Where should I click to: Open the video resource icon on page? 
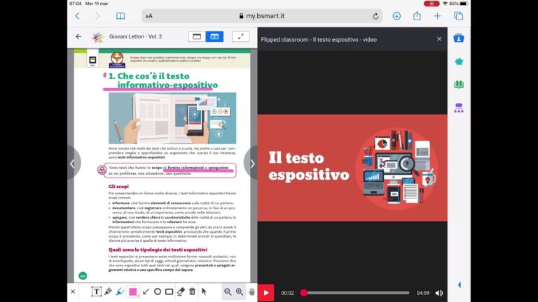click(92, 61)
